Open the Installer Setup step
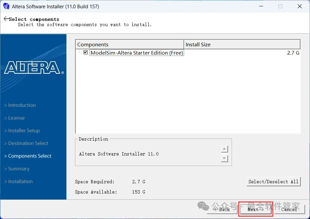 tap(22, 131)
